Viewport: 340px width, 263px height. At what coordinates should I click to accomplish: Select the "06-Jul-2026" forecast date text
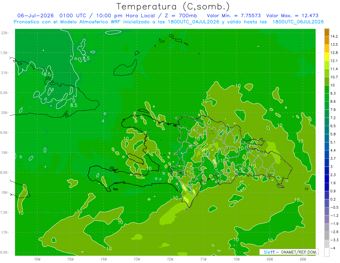tap(35, 16)
